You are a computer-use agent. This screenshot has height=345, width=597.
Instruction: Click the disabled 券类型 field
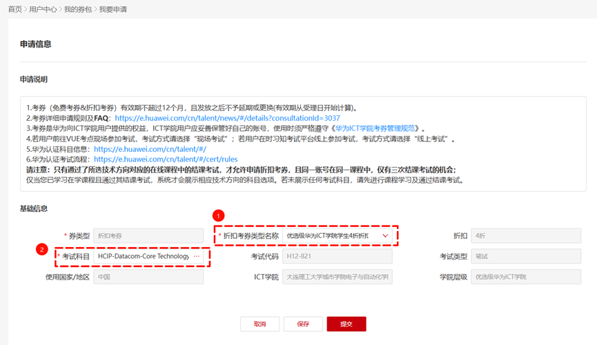[148, 236]
